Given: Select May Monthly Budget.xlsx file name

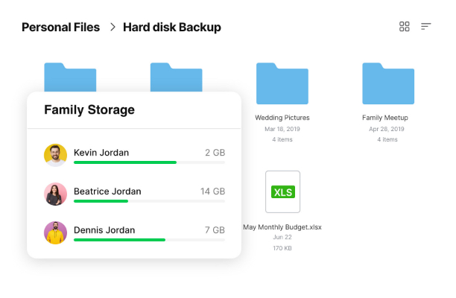Looking at the screenshot, I should (282, 227).
